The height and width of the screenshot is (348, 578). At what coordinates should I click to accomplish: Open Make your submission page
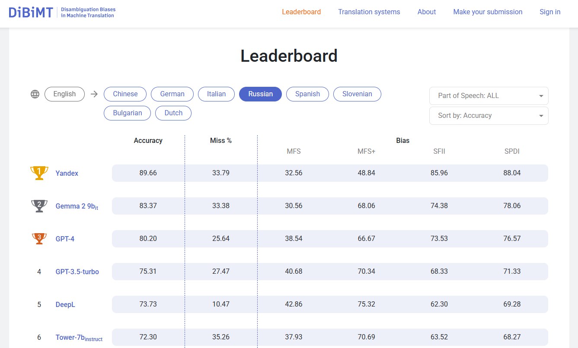[488, 12]
